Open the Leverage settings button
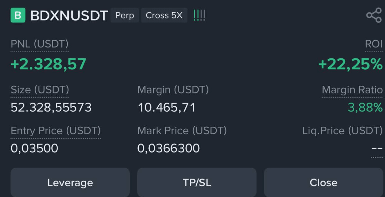 point(70,183)
